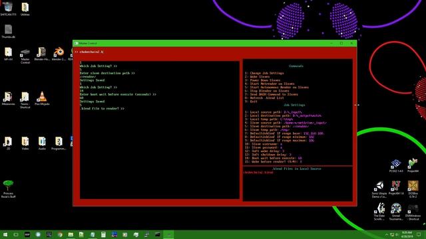Click the 'Settings Saved' line after //render/
This screenshot has height=239, width=426.
tap(92, 80)
